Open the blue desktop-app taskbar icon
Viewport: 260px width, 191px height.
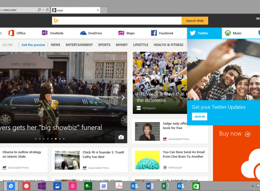tap(57, 186)
